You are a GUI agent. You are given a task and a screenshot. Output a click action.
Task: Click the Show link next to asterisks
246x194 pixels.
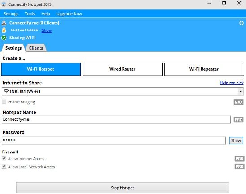point(46,30)
